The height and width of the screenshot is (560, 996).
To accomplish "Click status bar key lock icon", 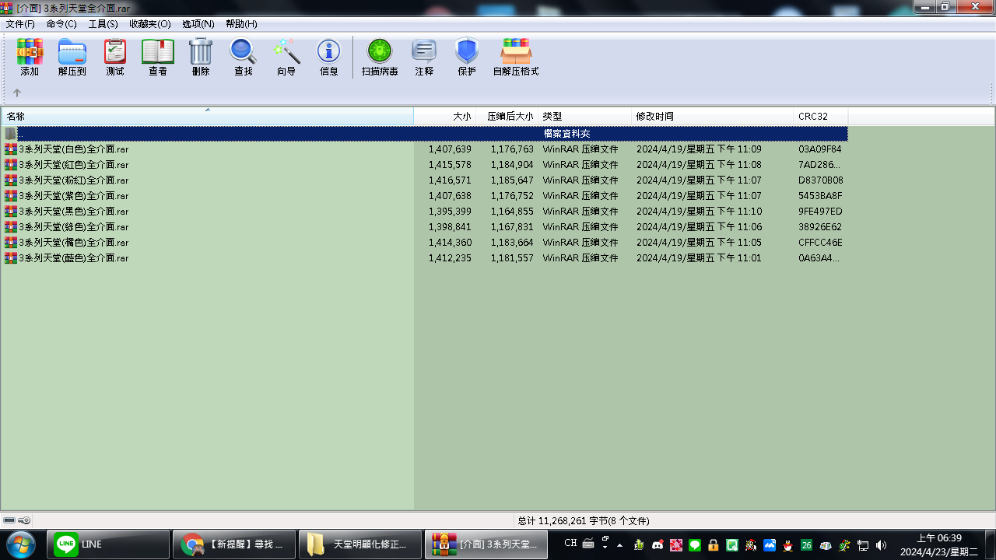I will point(25,520).
